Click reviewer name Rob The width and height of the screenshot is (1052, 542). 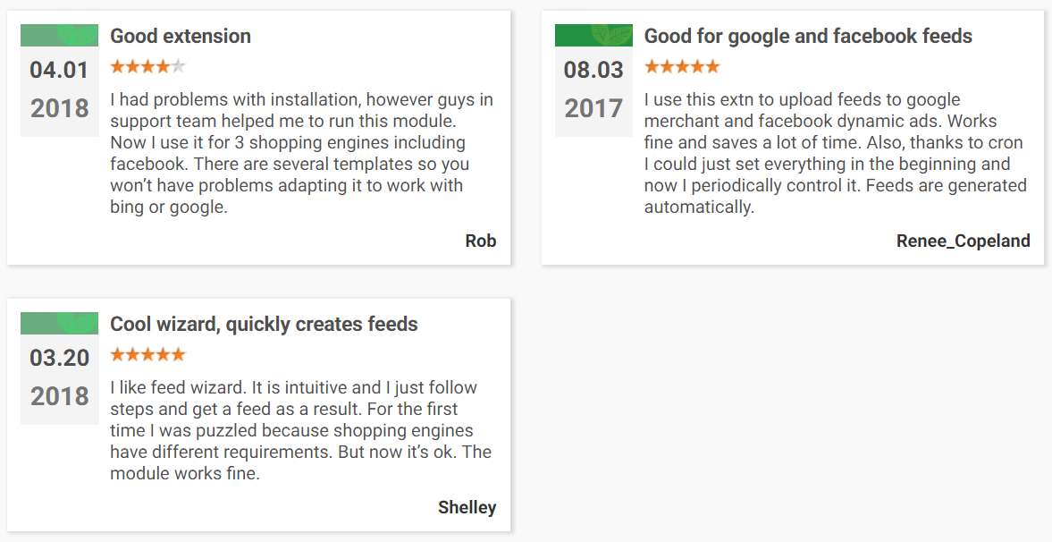(480, 241)
